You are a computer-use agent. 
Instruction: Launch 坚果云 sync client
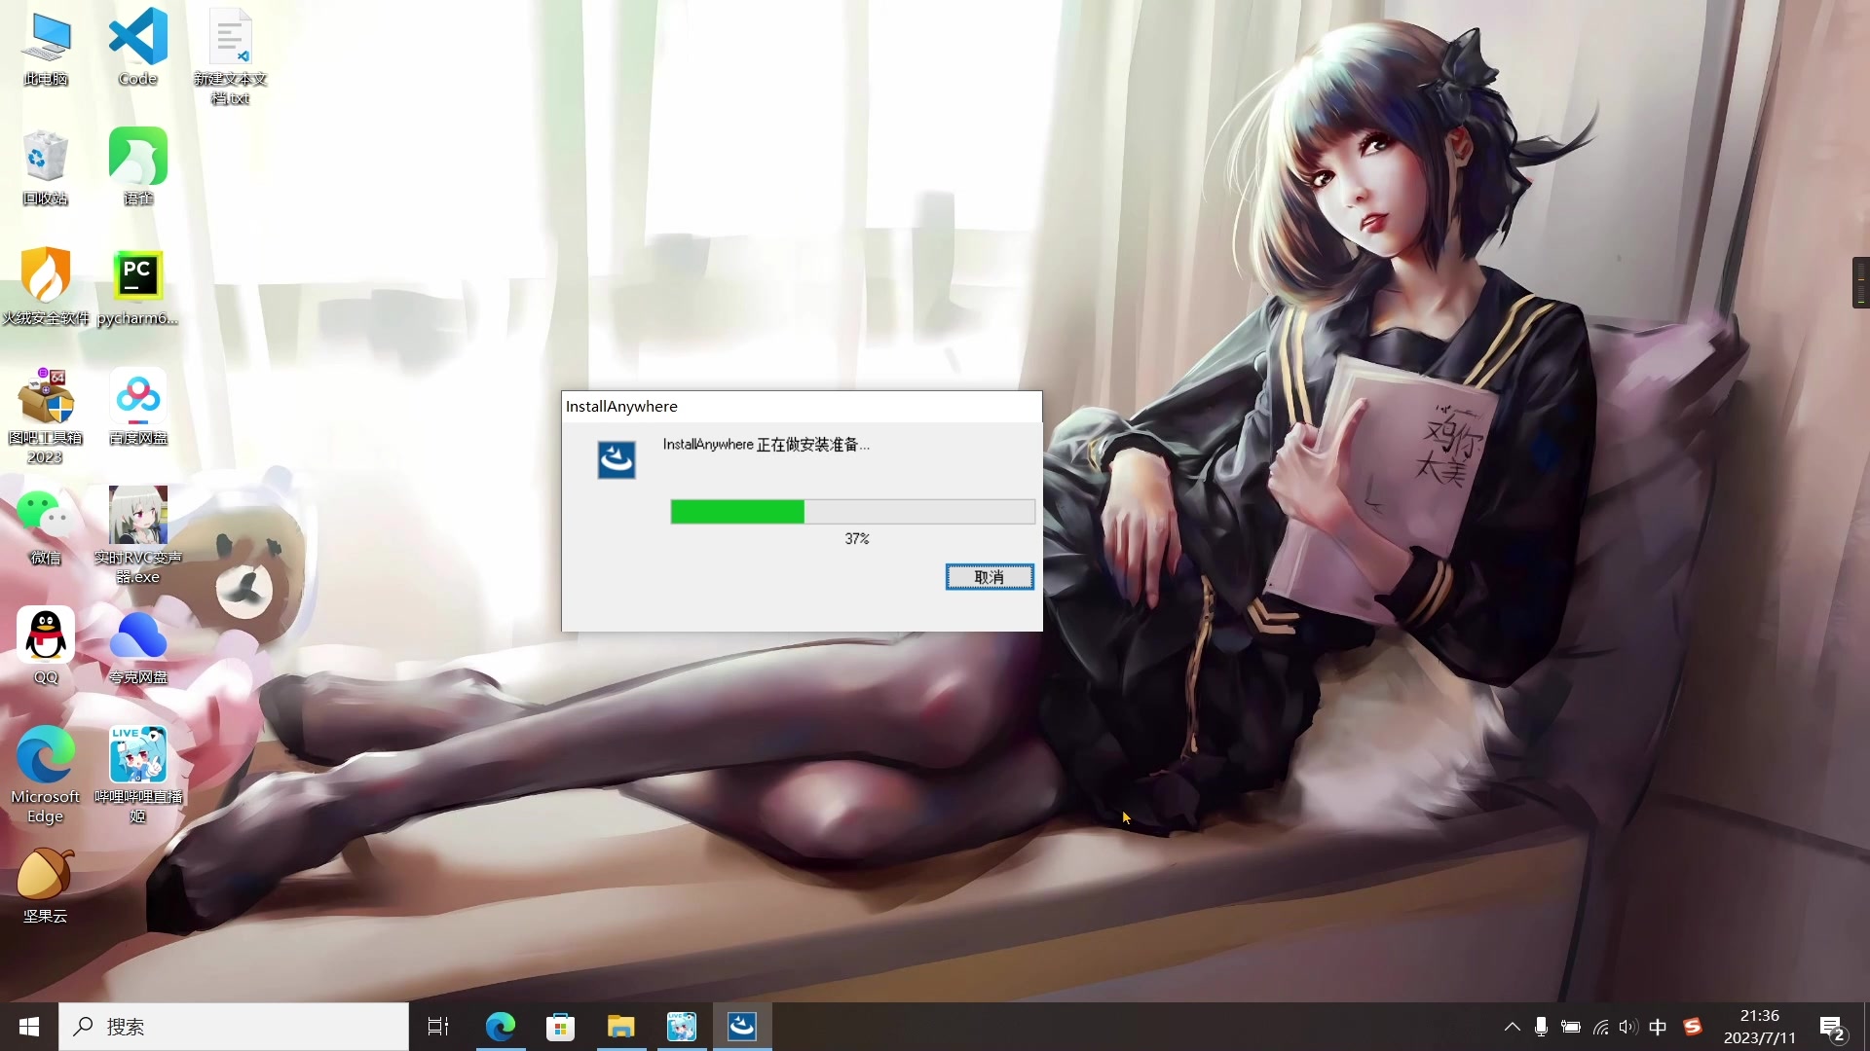click(45, 874)
